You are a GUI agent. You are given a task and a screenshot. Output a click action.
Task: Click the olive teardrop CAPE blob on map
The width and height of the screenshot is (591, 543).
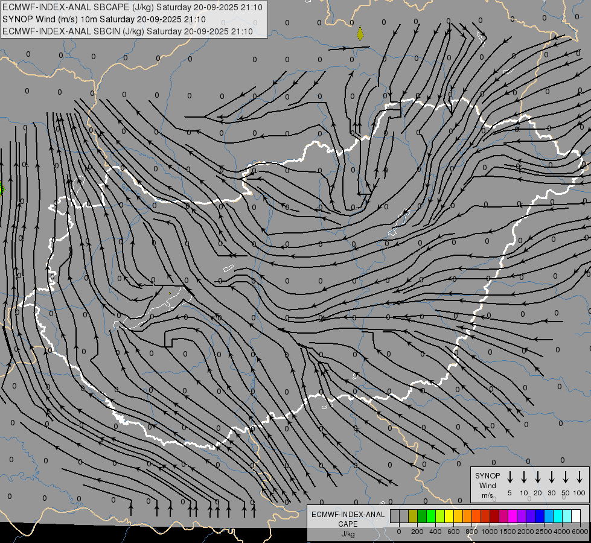(x=360, y=33)
